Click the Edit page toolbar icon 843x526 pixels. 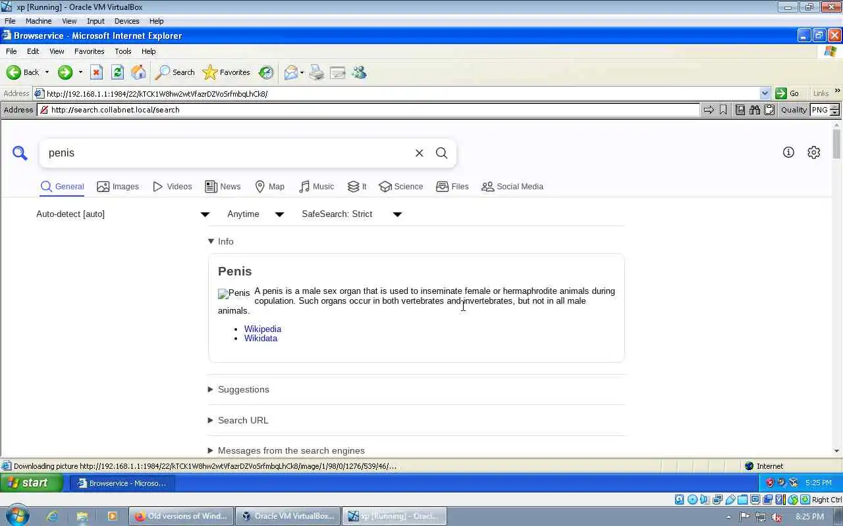[x=338, y=72]
